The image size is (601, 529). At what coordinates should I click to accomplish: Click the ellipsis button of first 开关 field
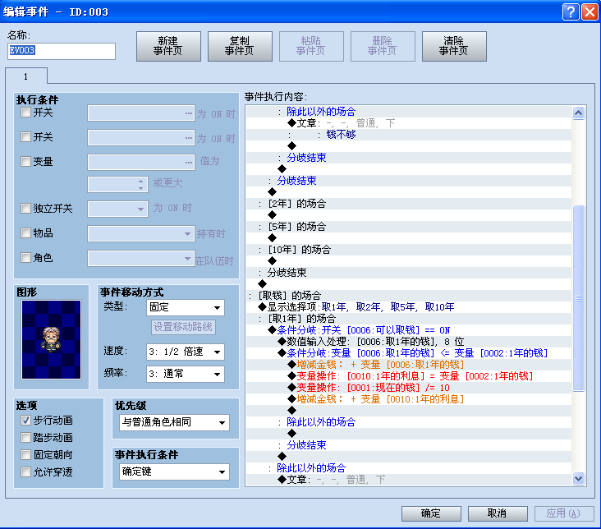189,113
